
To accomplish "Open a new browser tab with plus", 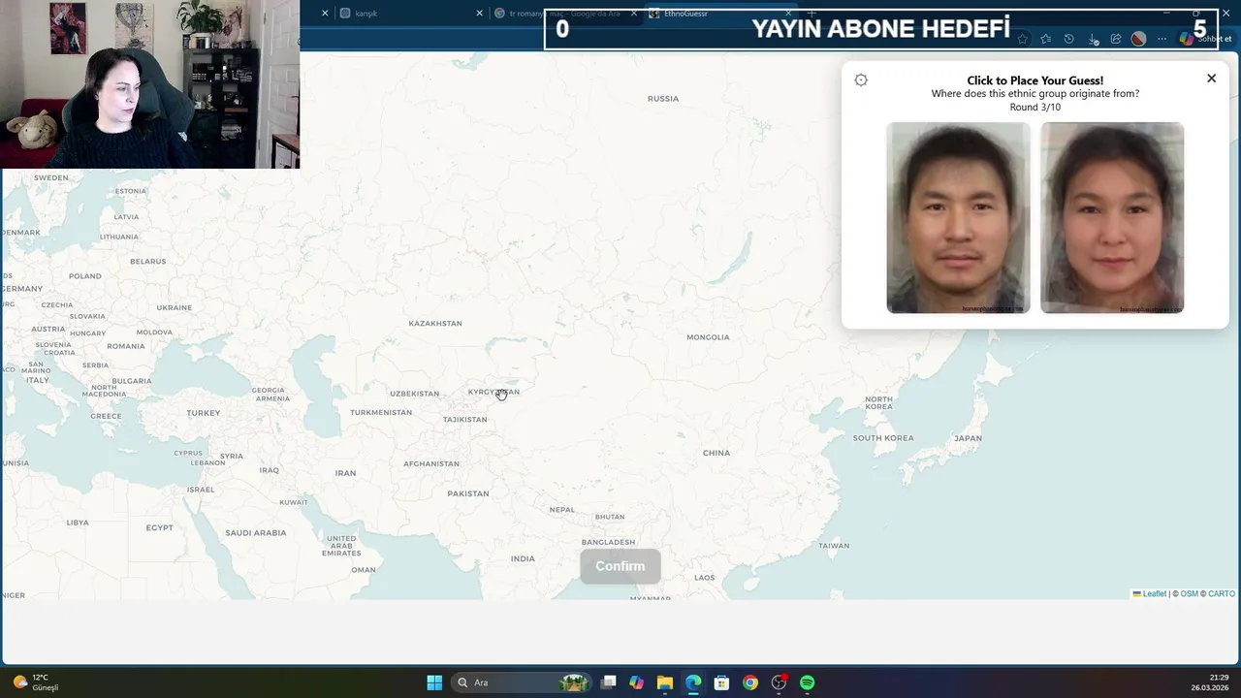I will click(x=811, y=14).
